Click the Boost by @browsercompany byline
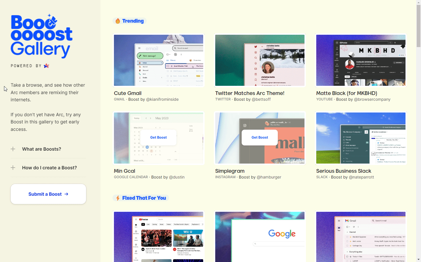 pos(363,99)
